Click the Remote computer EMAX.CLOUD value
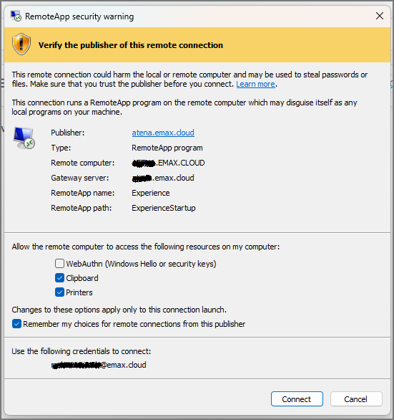This screenshot has height=420, width=394. click(x=168, y=163)
